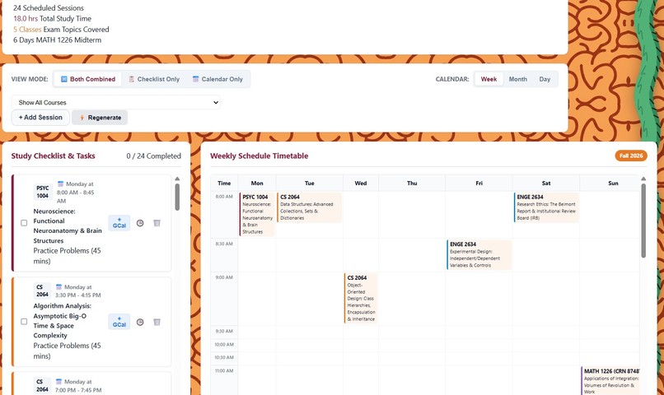Click the Wed column header
The width and height of the screenshot is (664, 395).
click(x=361, y=184)
